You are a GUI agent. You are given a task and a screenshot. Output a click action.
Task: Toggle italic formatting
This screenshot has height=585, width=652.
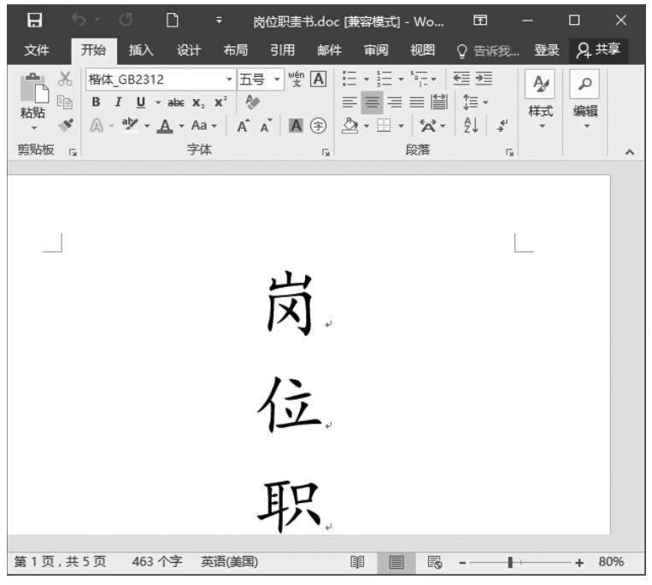(116, 102)
